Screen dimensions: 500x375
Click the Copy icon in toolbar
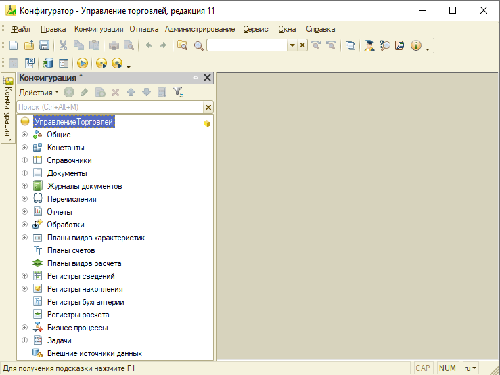click(78, 45)
